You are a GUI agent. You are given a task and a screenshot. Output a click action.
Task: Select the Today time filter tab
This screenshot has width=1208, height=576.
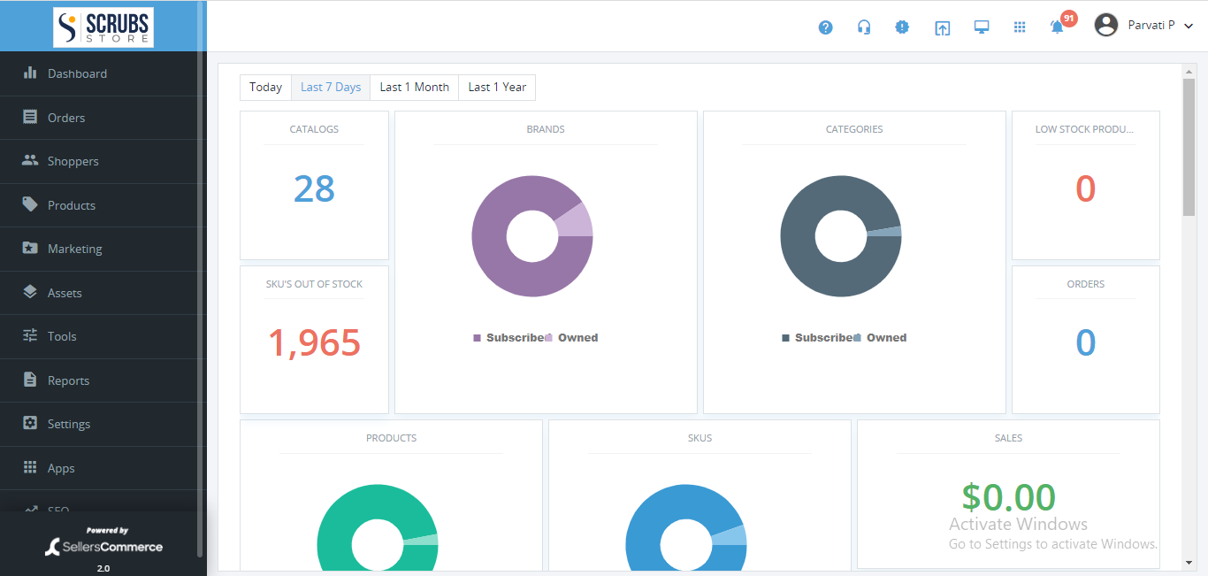pos(265,87)
